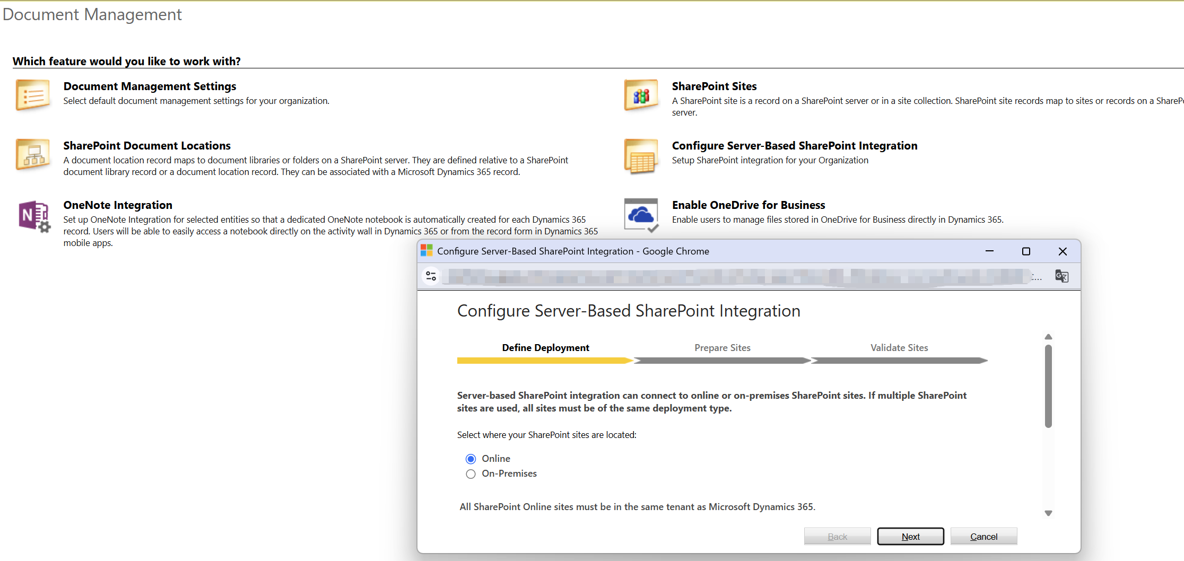Click 'Setup SharePoint integration for your Organization' text
Screen dimensions: 1184x561
coord(770,160)
